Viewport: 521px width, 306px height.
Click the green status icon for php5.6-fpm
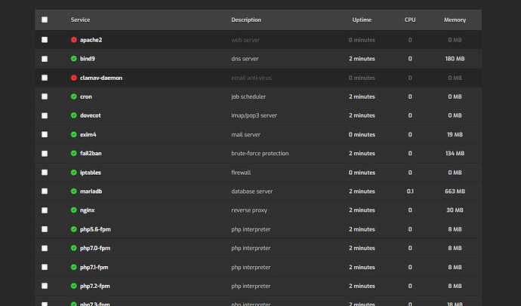click(x=74, y=229)
